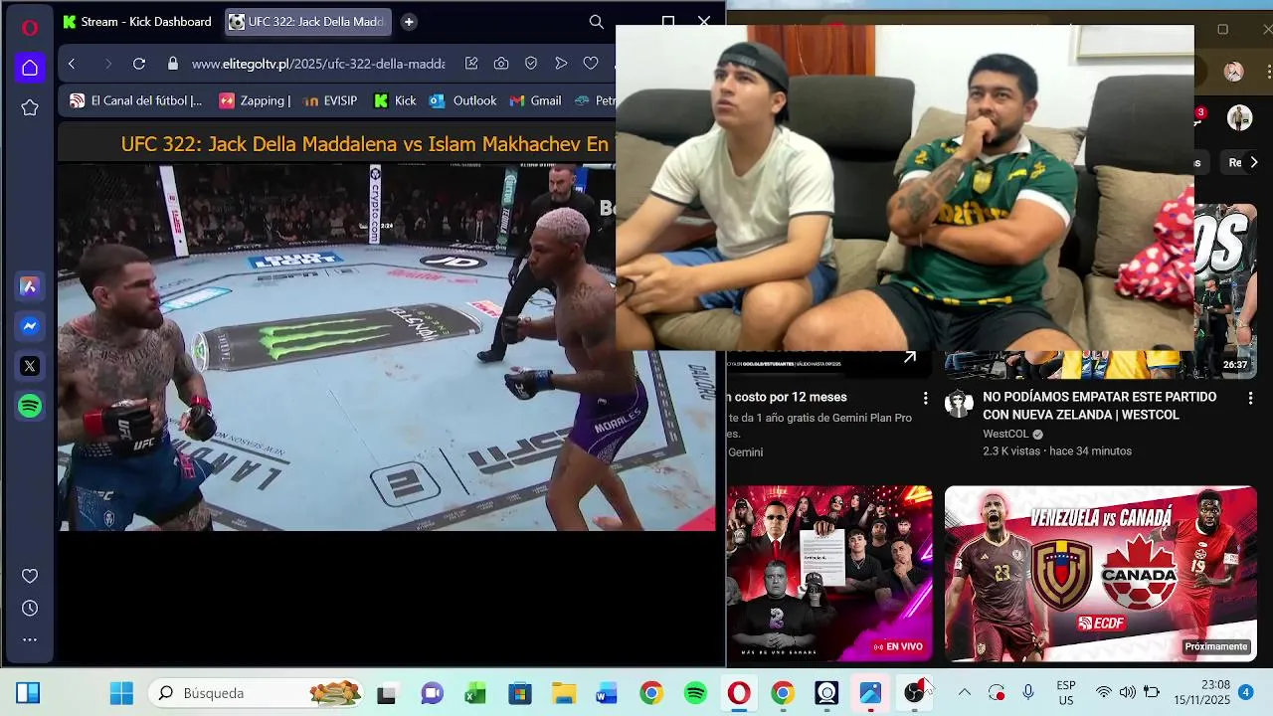Open X (Twitter) in Opera sidebar
Screen dimensions: 1273x716
tap(30, 366)
